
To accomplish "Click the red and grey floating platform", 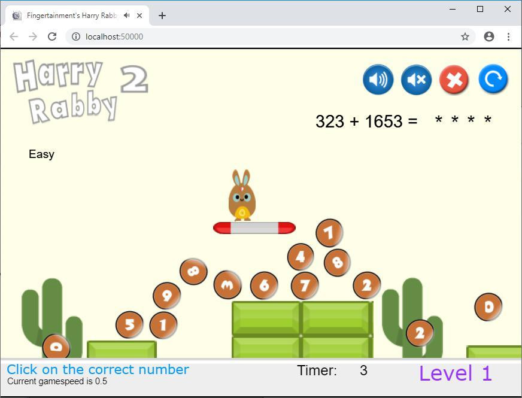I will tap(254, 228).
